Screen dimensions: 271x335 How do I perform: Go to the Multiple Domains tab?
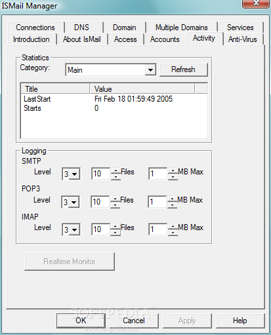pos(182,28)
